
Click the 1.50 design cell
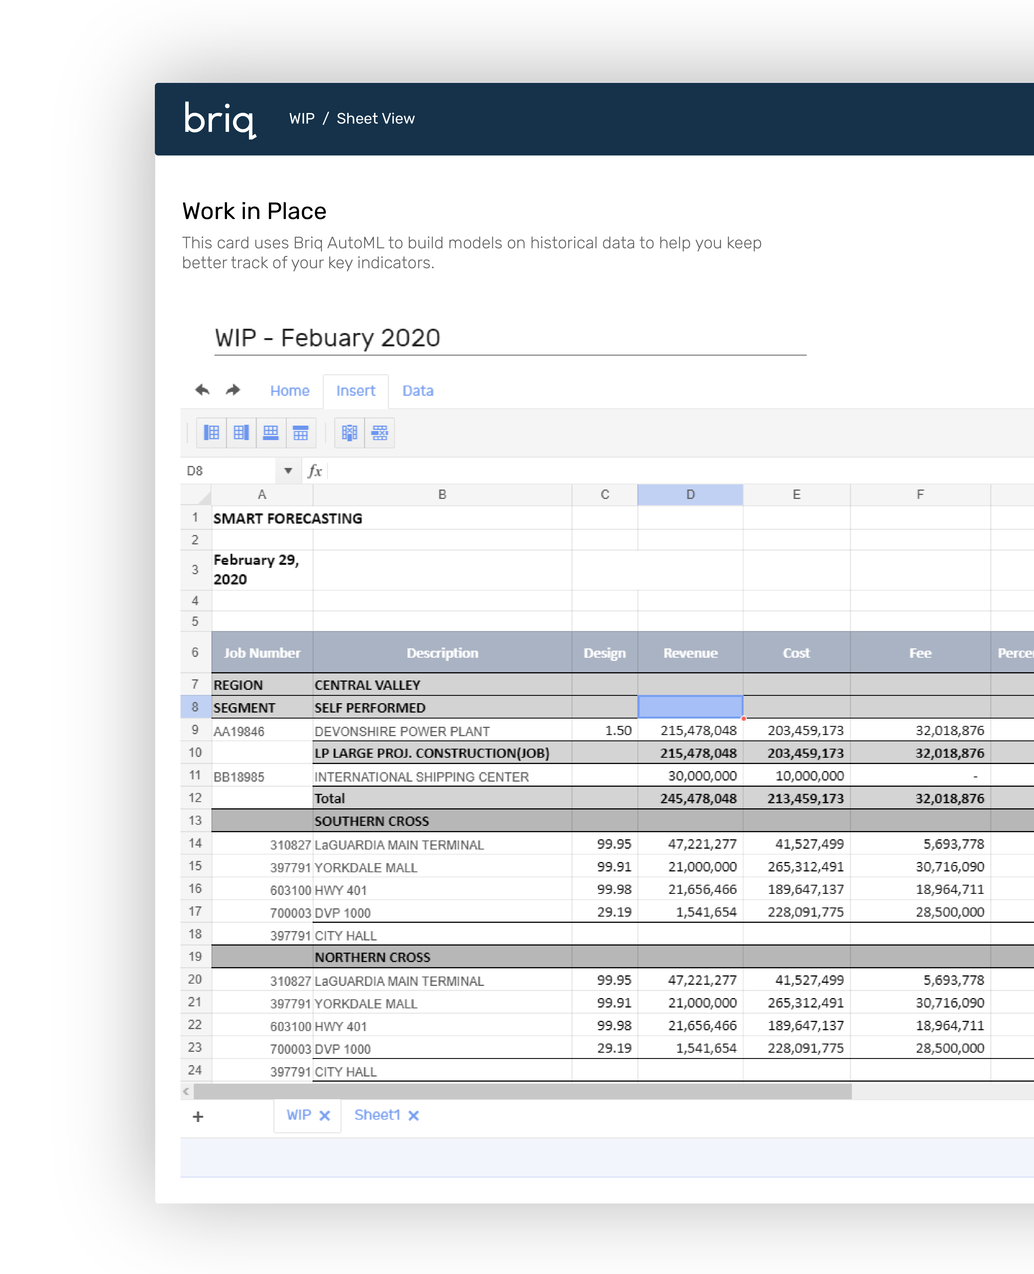605,731
